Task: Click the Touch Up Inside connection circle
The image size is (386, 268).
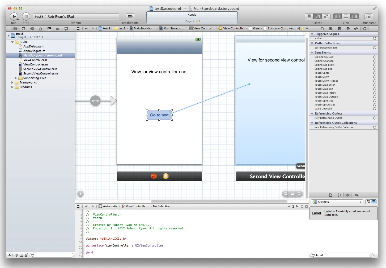Action: [x=375, y=101]
